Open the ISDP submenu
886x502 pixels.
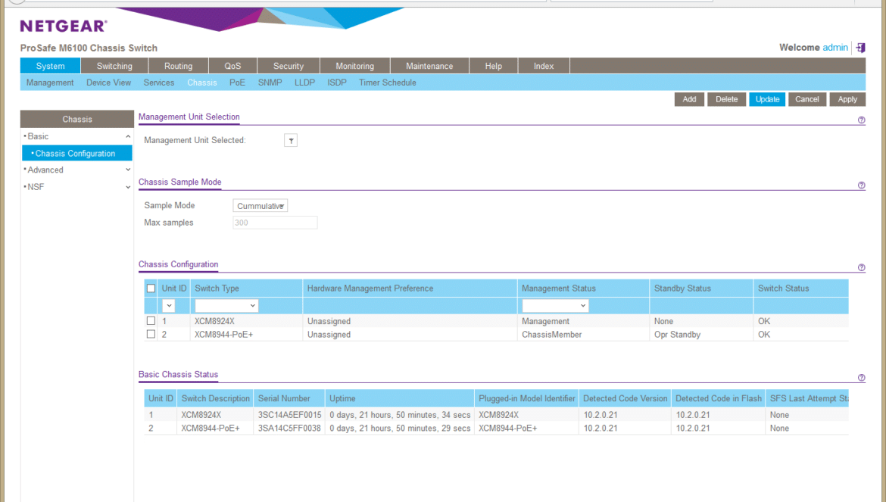pyautogui.click(x=337, y=83)
